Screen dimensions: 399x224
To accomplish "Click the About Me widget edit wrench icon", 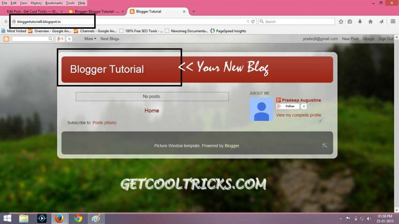I will [x=321, y=120].
